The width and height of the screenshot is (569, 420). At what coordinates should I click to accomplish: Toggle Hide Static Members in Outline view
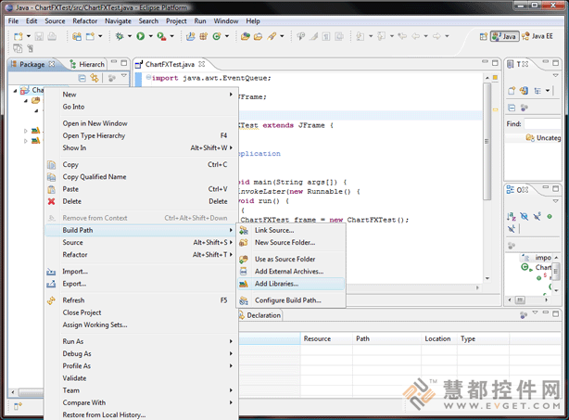click(537, 217)
